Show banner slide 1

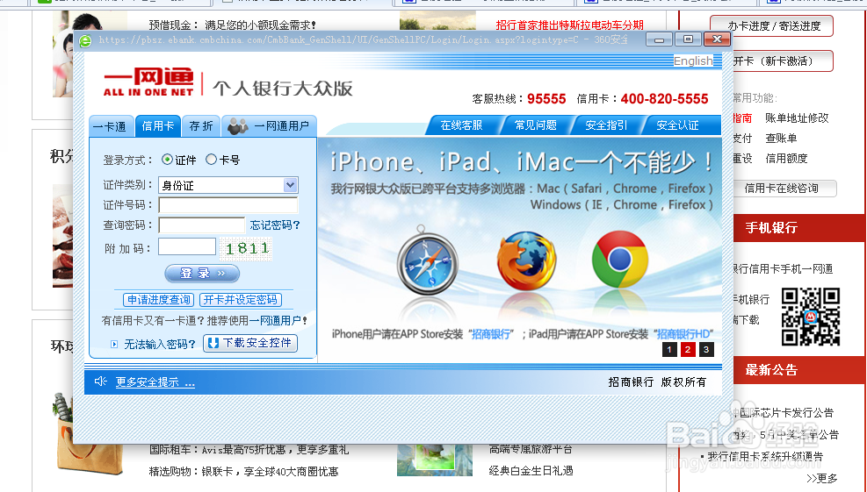[x=669, y=350]
